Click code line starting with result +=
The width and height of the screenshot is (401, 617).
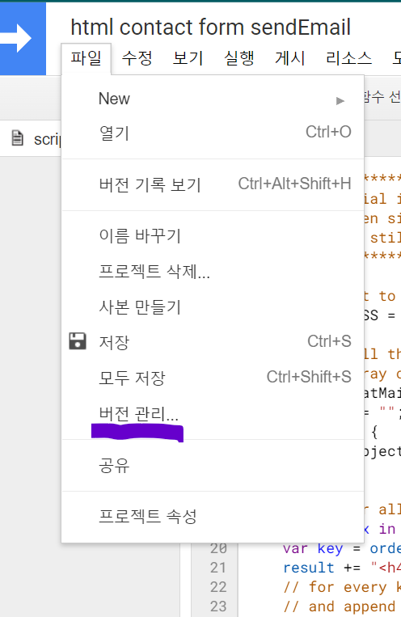pos(342,568)
